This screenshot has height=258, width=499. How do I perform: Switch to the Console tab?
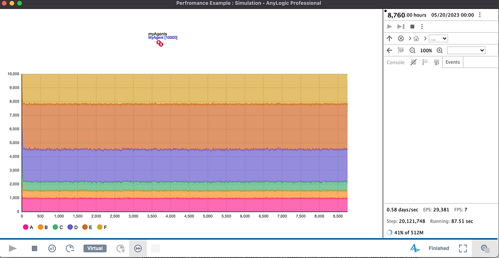396,62
